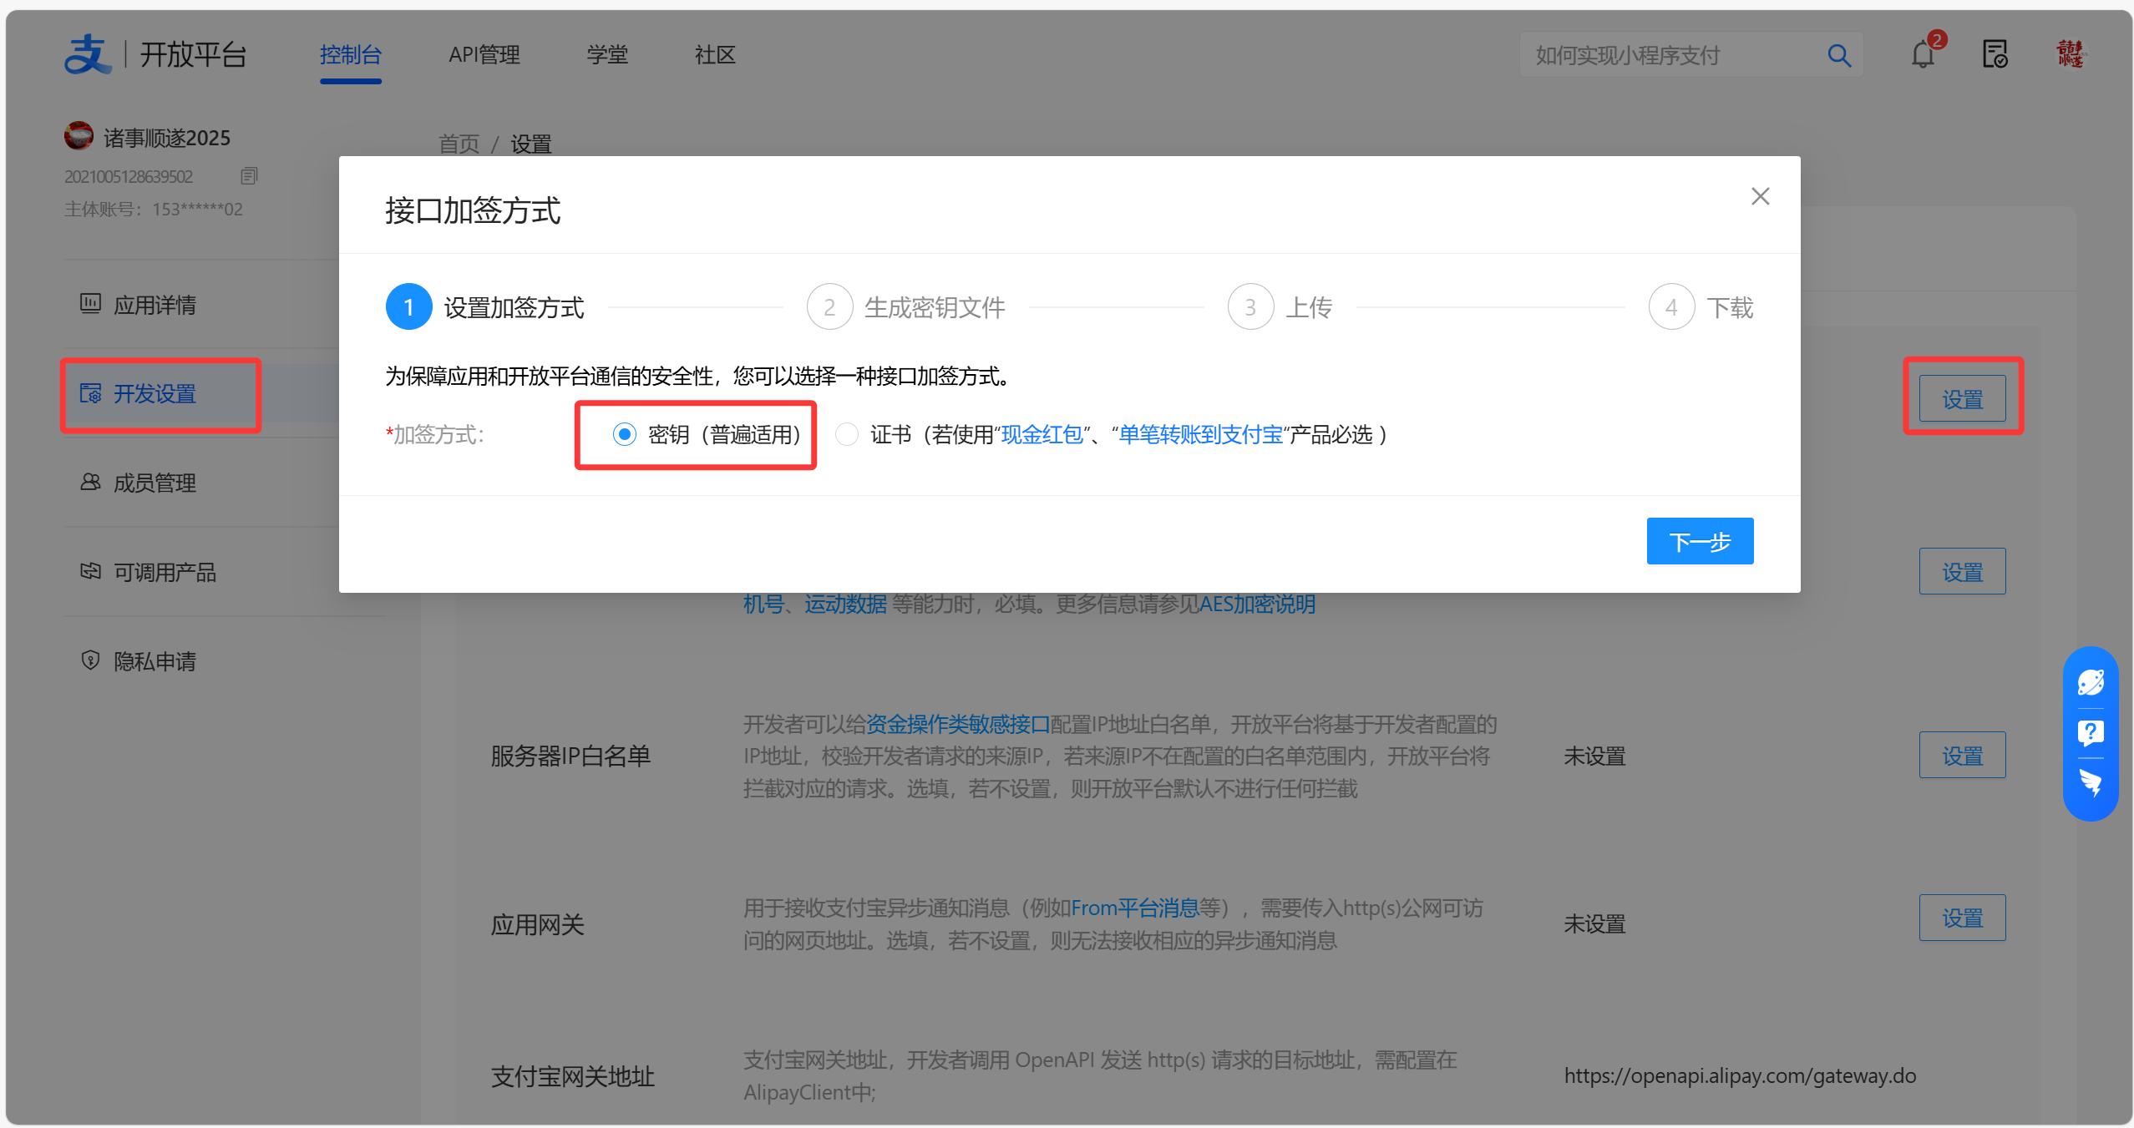Screen dimensions: 2134x1128
Task: Click the document check icon in header
Action: 1995,55
